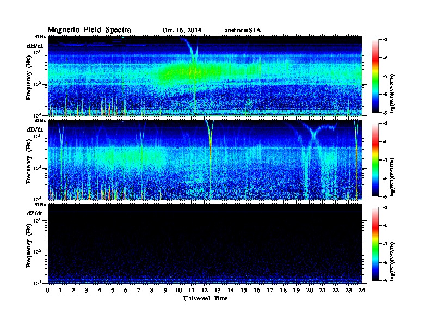Click hour tick label 19 on time axis
This screenshot has width=431, height=333.
[x=296, y=291]
